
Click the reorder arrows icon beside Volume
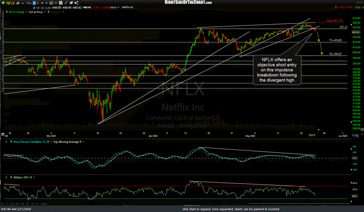[48, 12]
